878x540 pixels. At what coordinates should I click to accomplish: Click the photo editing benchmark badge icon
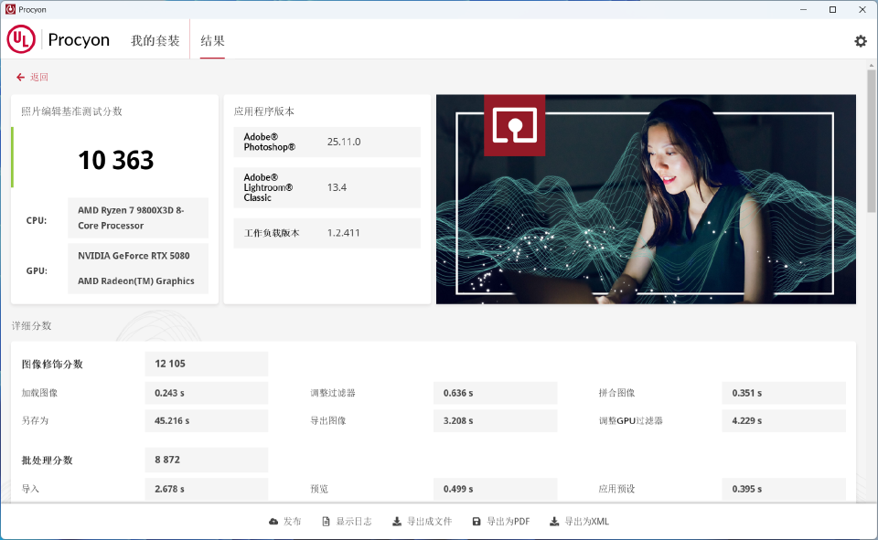(515, 125)
